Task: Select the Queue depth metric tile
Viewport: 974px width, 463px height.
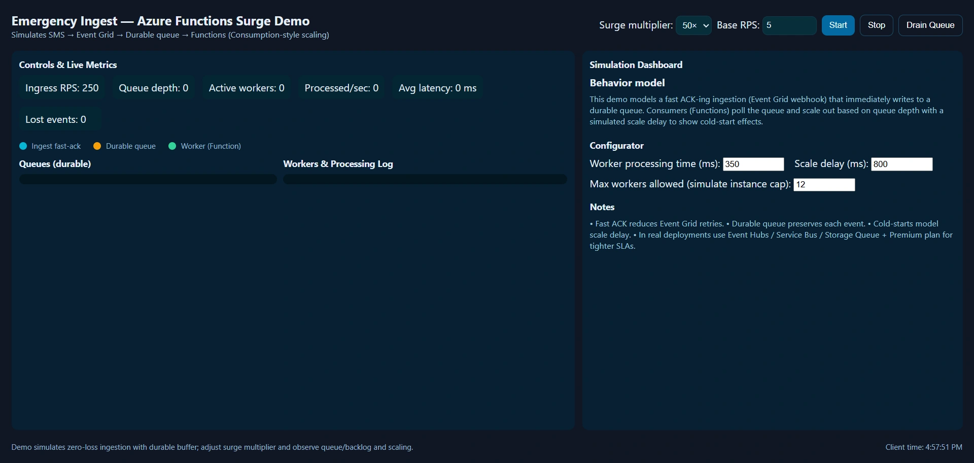Action: [154, 88]
